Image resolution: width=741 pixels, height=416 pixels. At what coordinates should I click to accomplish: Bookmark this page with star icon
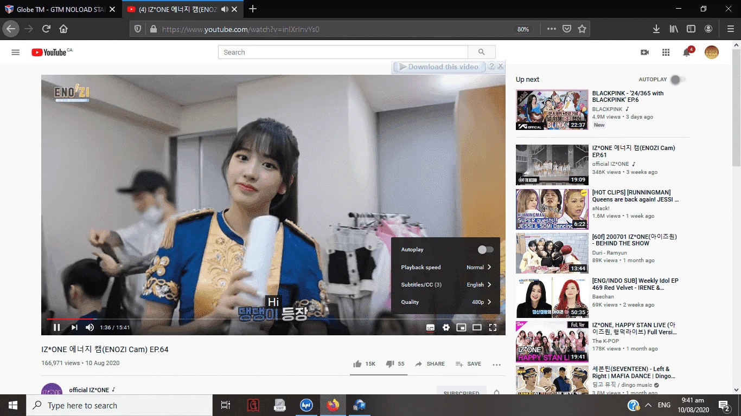(x=582, y=29)
